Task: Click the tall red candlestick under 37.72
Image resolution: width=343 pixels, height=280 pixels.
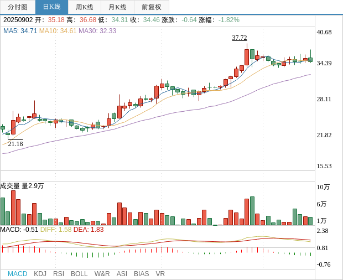Action: (x=247, y=58)
